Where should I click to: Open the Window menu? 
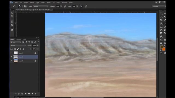click(x=65, y=2)
